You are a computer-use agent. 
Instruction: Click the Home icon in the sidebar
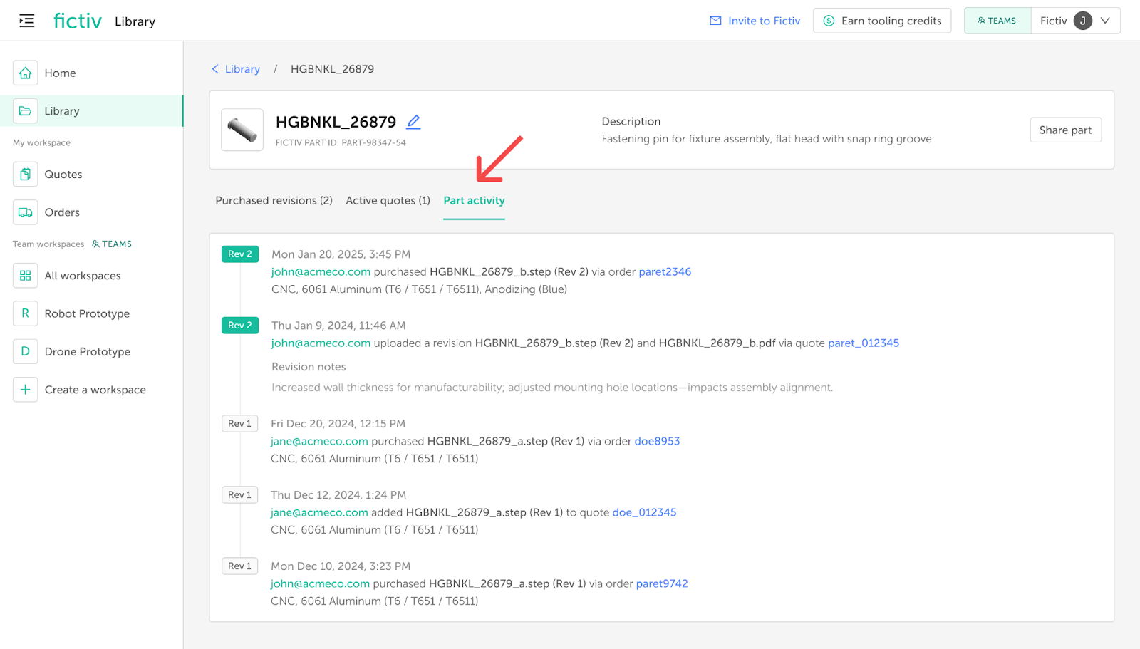pyautogui.click(x=25, y=73)
